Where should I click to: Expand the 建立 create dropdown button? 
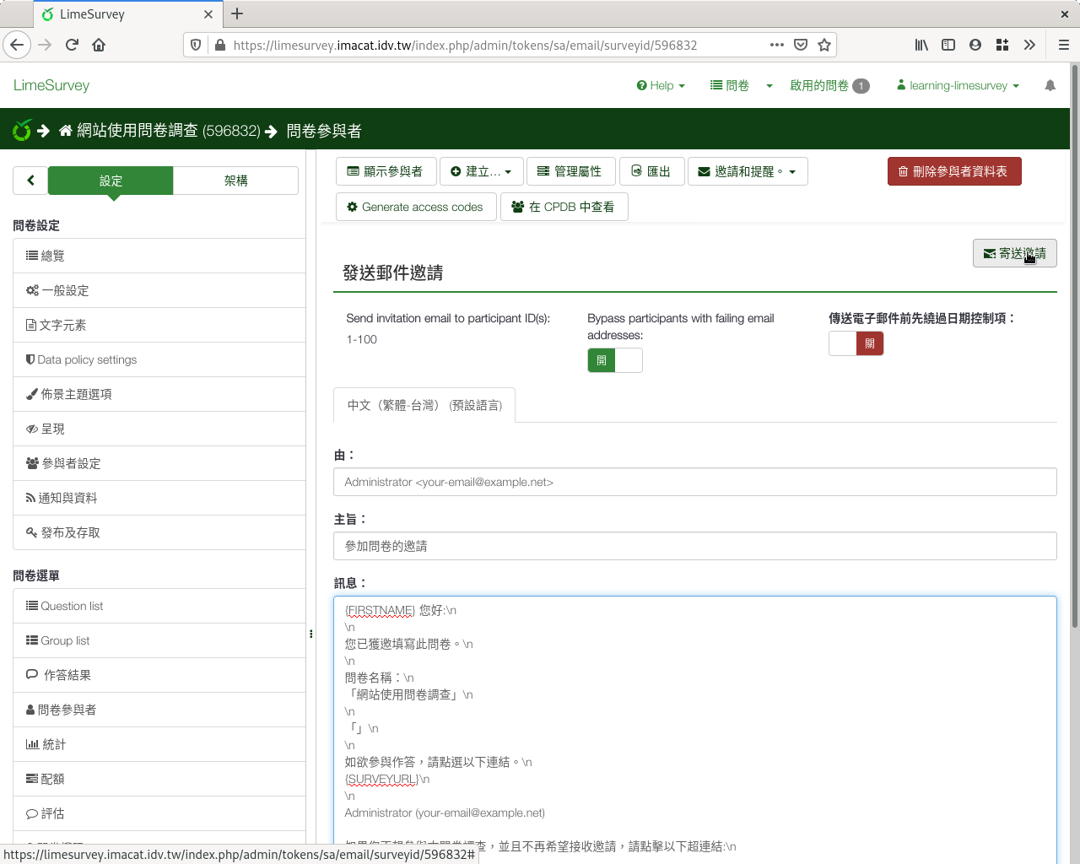[481, 171]
